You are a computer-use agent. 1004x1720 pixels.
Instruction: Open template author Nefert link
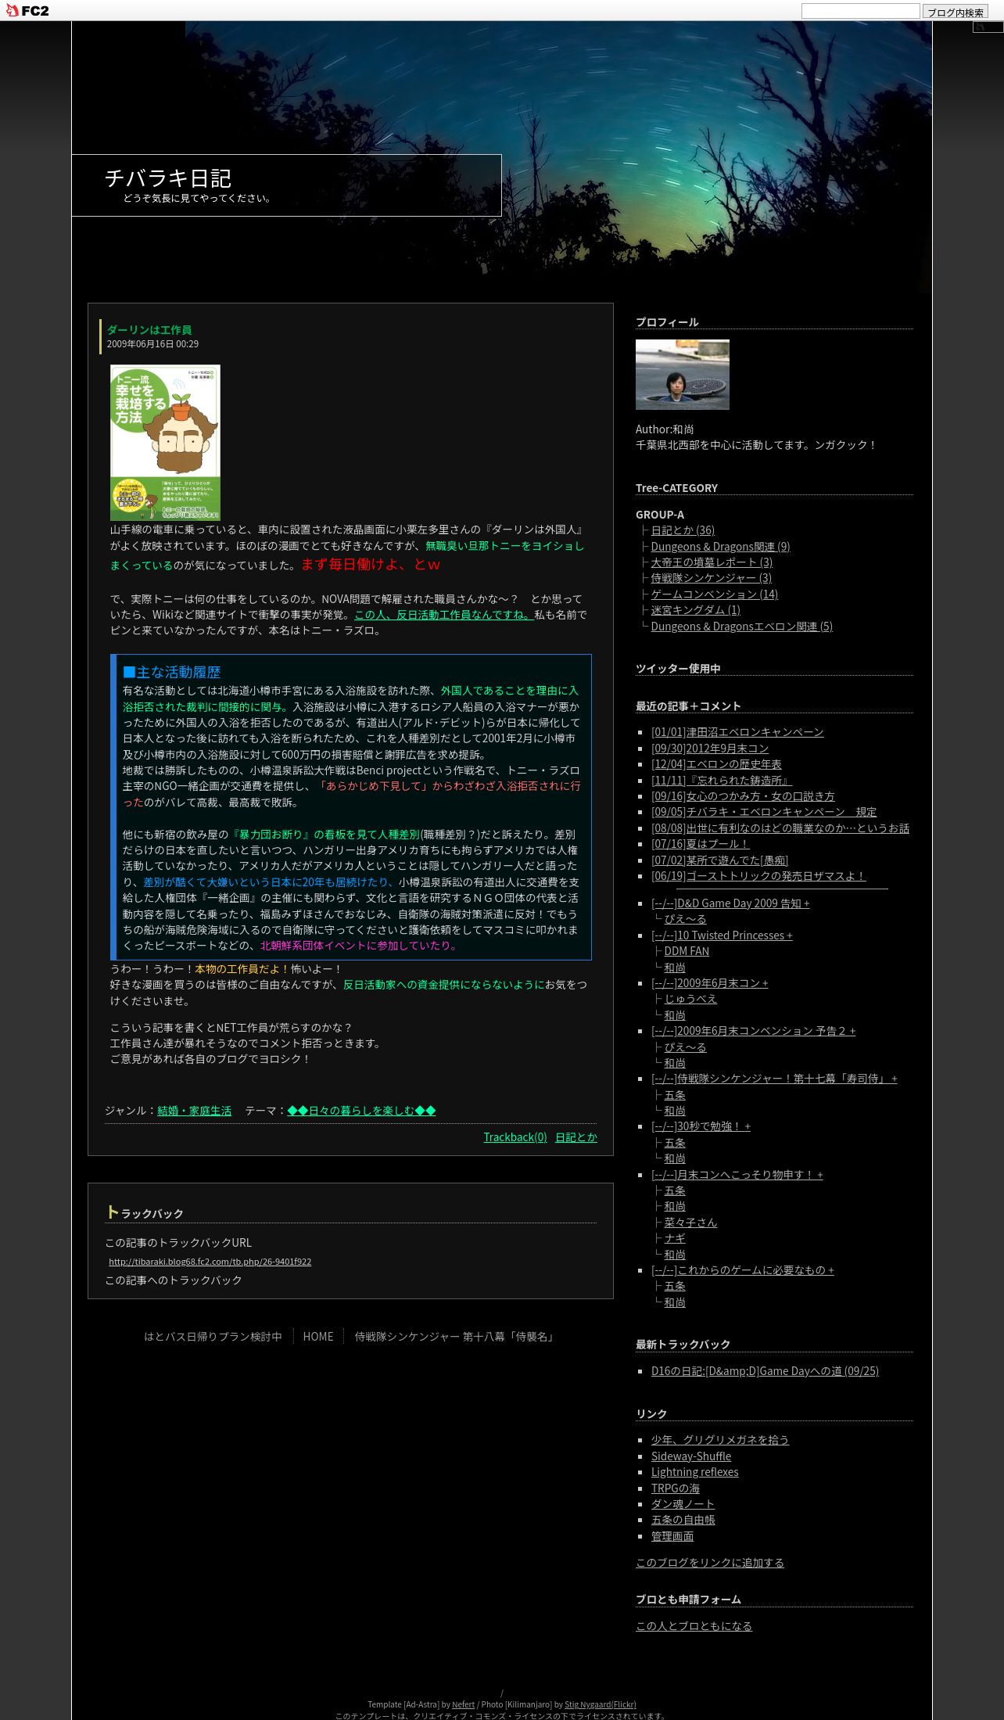pyautogui.click(x=464, y=1704)
